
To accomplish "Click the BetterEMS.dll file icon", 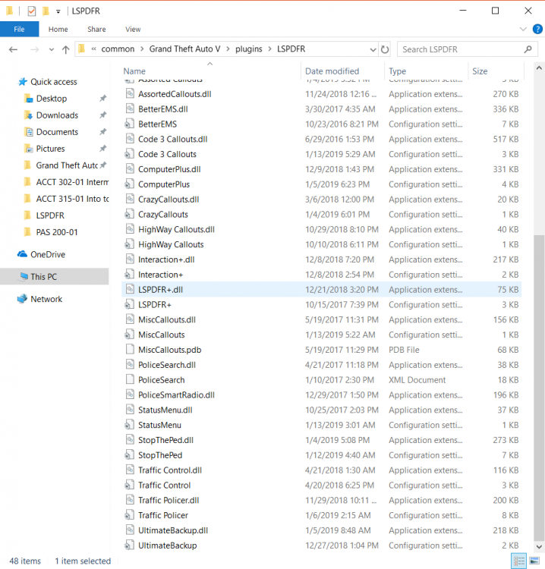I will 130,108.
